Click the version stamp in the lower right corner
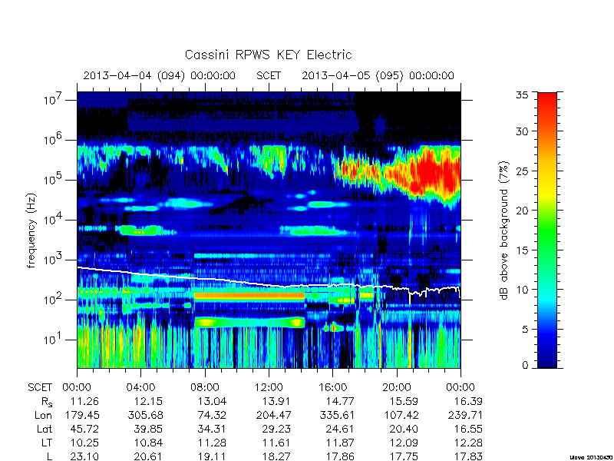 (x=591, y=457)
